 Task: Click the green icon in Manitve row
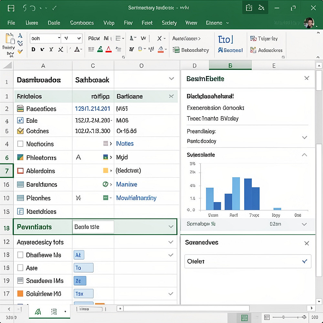click(106, 184)
